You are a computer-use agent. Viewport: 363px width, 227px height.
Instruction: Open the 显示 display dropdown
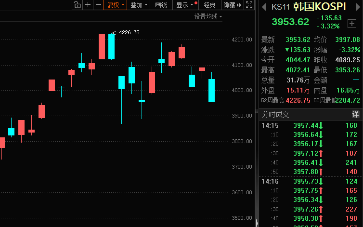[186, 5]
